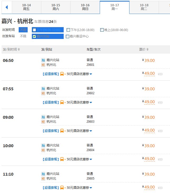Screen dimensions: 170x193
Task: Click the 发/到时间 column header
Action: coord(10,49)
